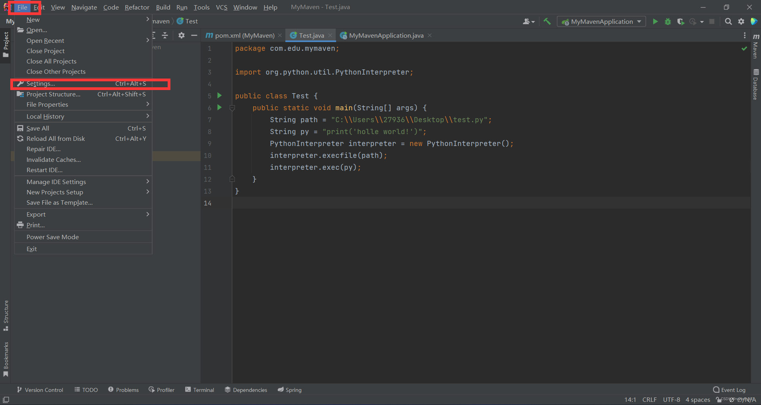Screen dimensions: 761x405
Task: Click the CRLF line separator status
Action: pyautogui.click(x=649, y=400)
